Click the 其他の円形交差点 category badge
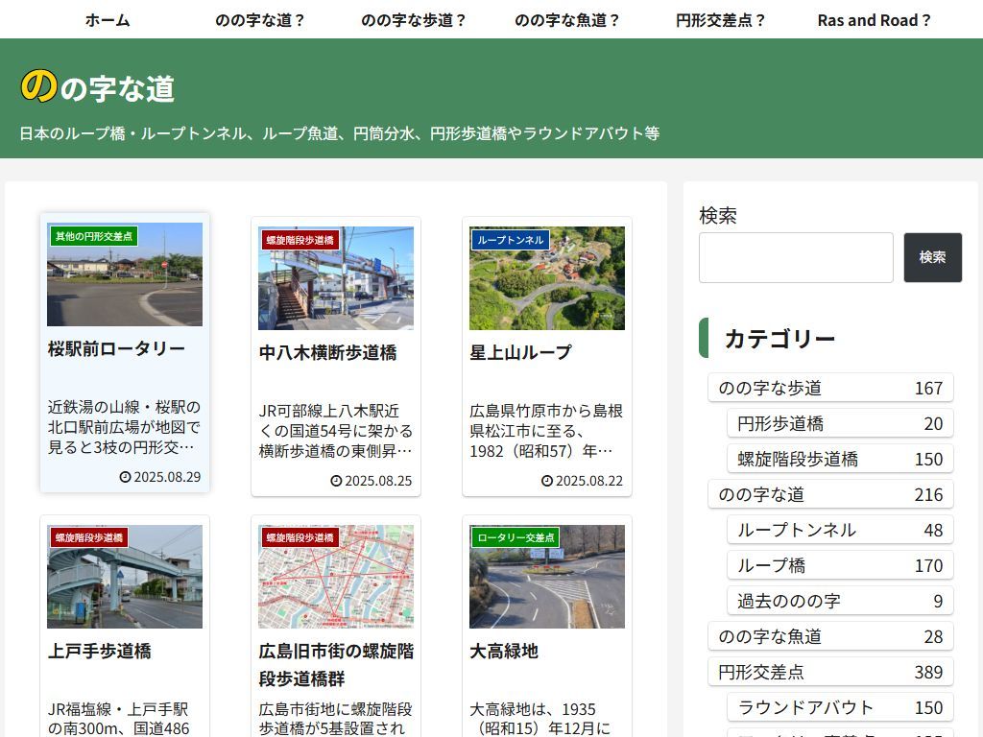The height and width of the screenshot is (737, 983). 94,236
